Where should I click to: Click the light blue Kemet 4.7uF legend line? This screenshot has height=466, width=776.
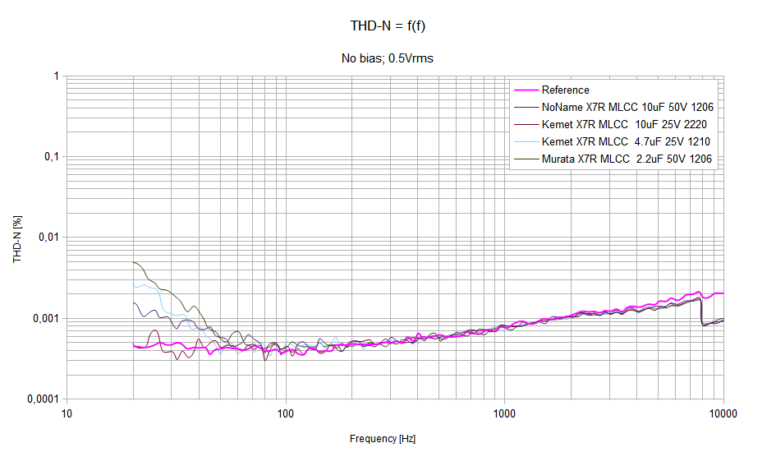pos(525,142)
